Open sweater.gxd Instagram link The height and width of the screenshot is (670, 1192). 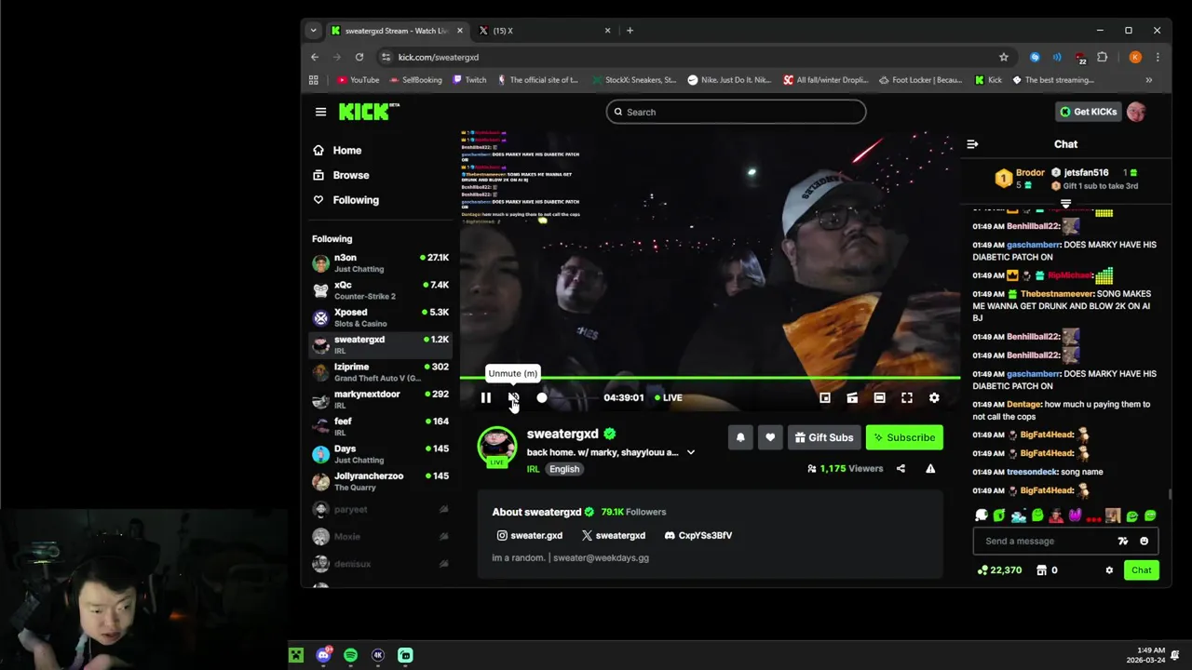tap(530, 536)
